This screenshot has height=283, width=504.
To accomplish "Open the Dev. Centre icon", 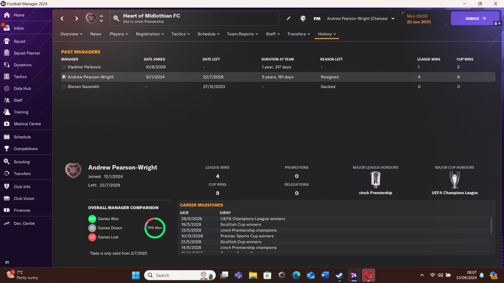I will (x=7, y=223).
